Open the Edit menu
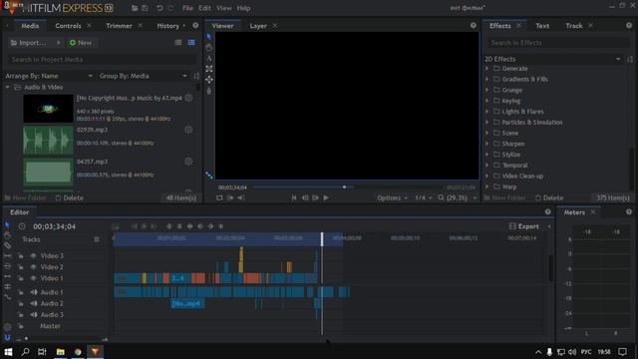This screenshot has width=638, height=359. click(x=204, y=8)
